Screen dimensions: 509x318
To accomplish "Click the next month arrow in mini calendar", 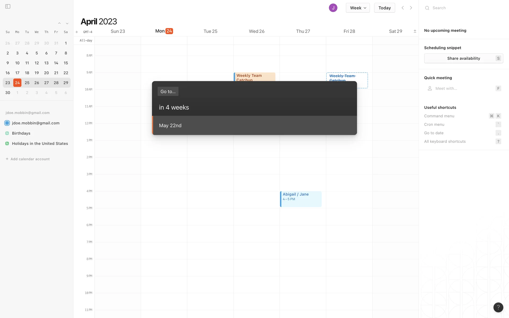I will (x=67, y=23).
